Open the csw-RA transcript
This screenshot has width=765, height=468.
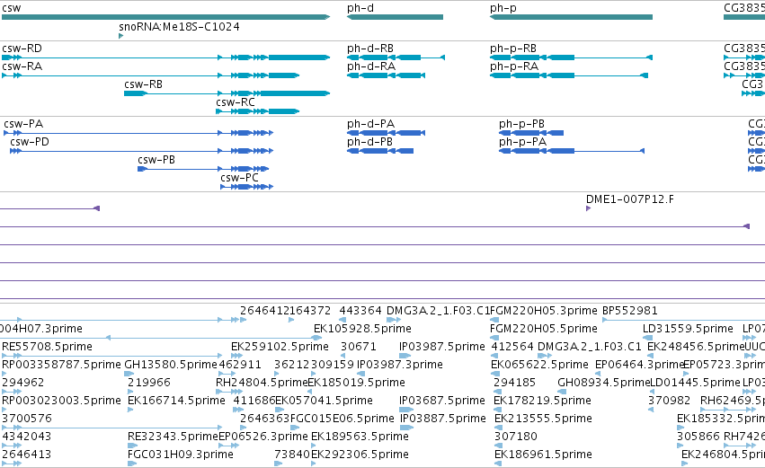pos(151,75)
